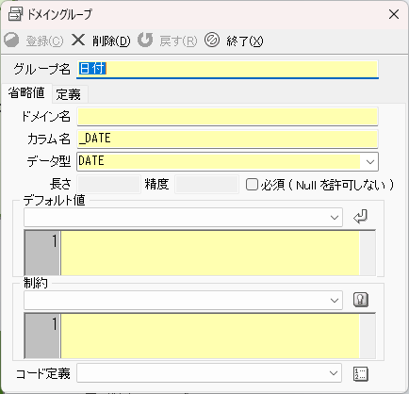Enable the 必須 (Null を許可しない) checkbox

(x=252, y=185)
